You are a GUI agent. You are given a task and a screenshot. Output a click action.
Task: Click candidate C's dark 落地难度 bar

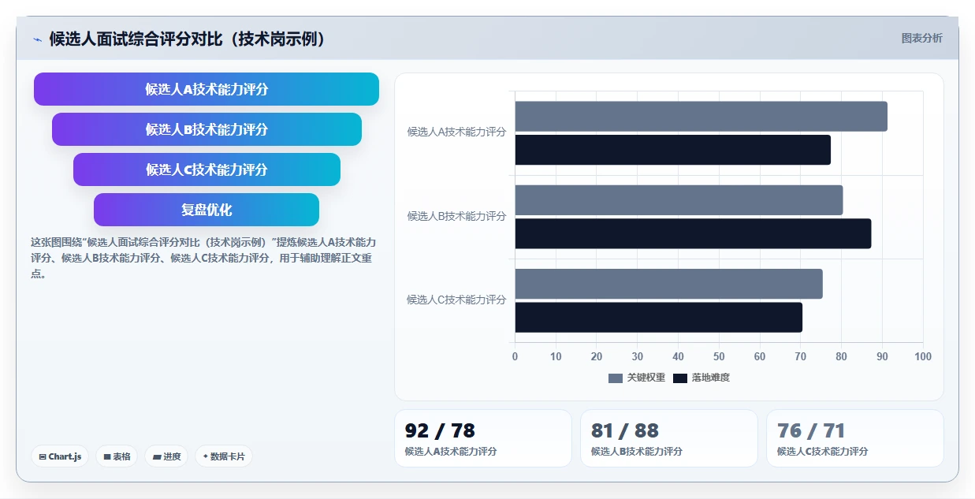[659, 317]
